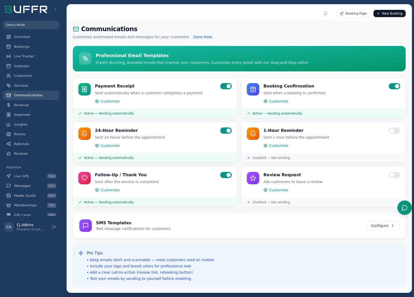Click the Payment Receipt card icon
Screen dimensions: 414x297
(85, 89)
